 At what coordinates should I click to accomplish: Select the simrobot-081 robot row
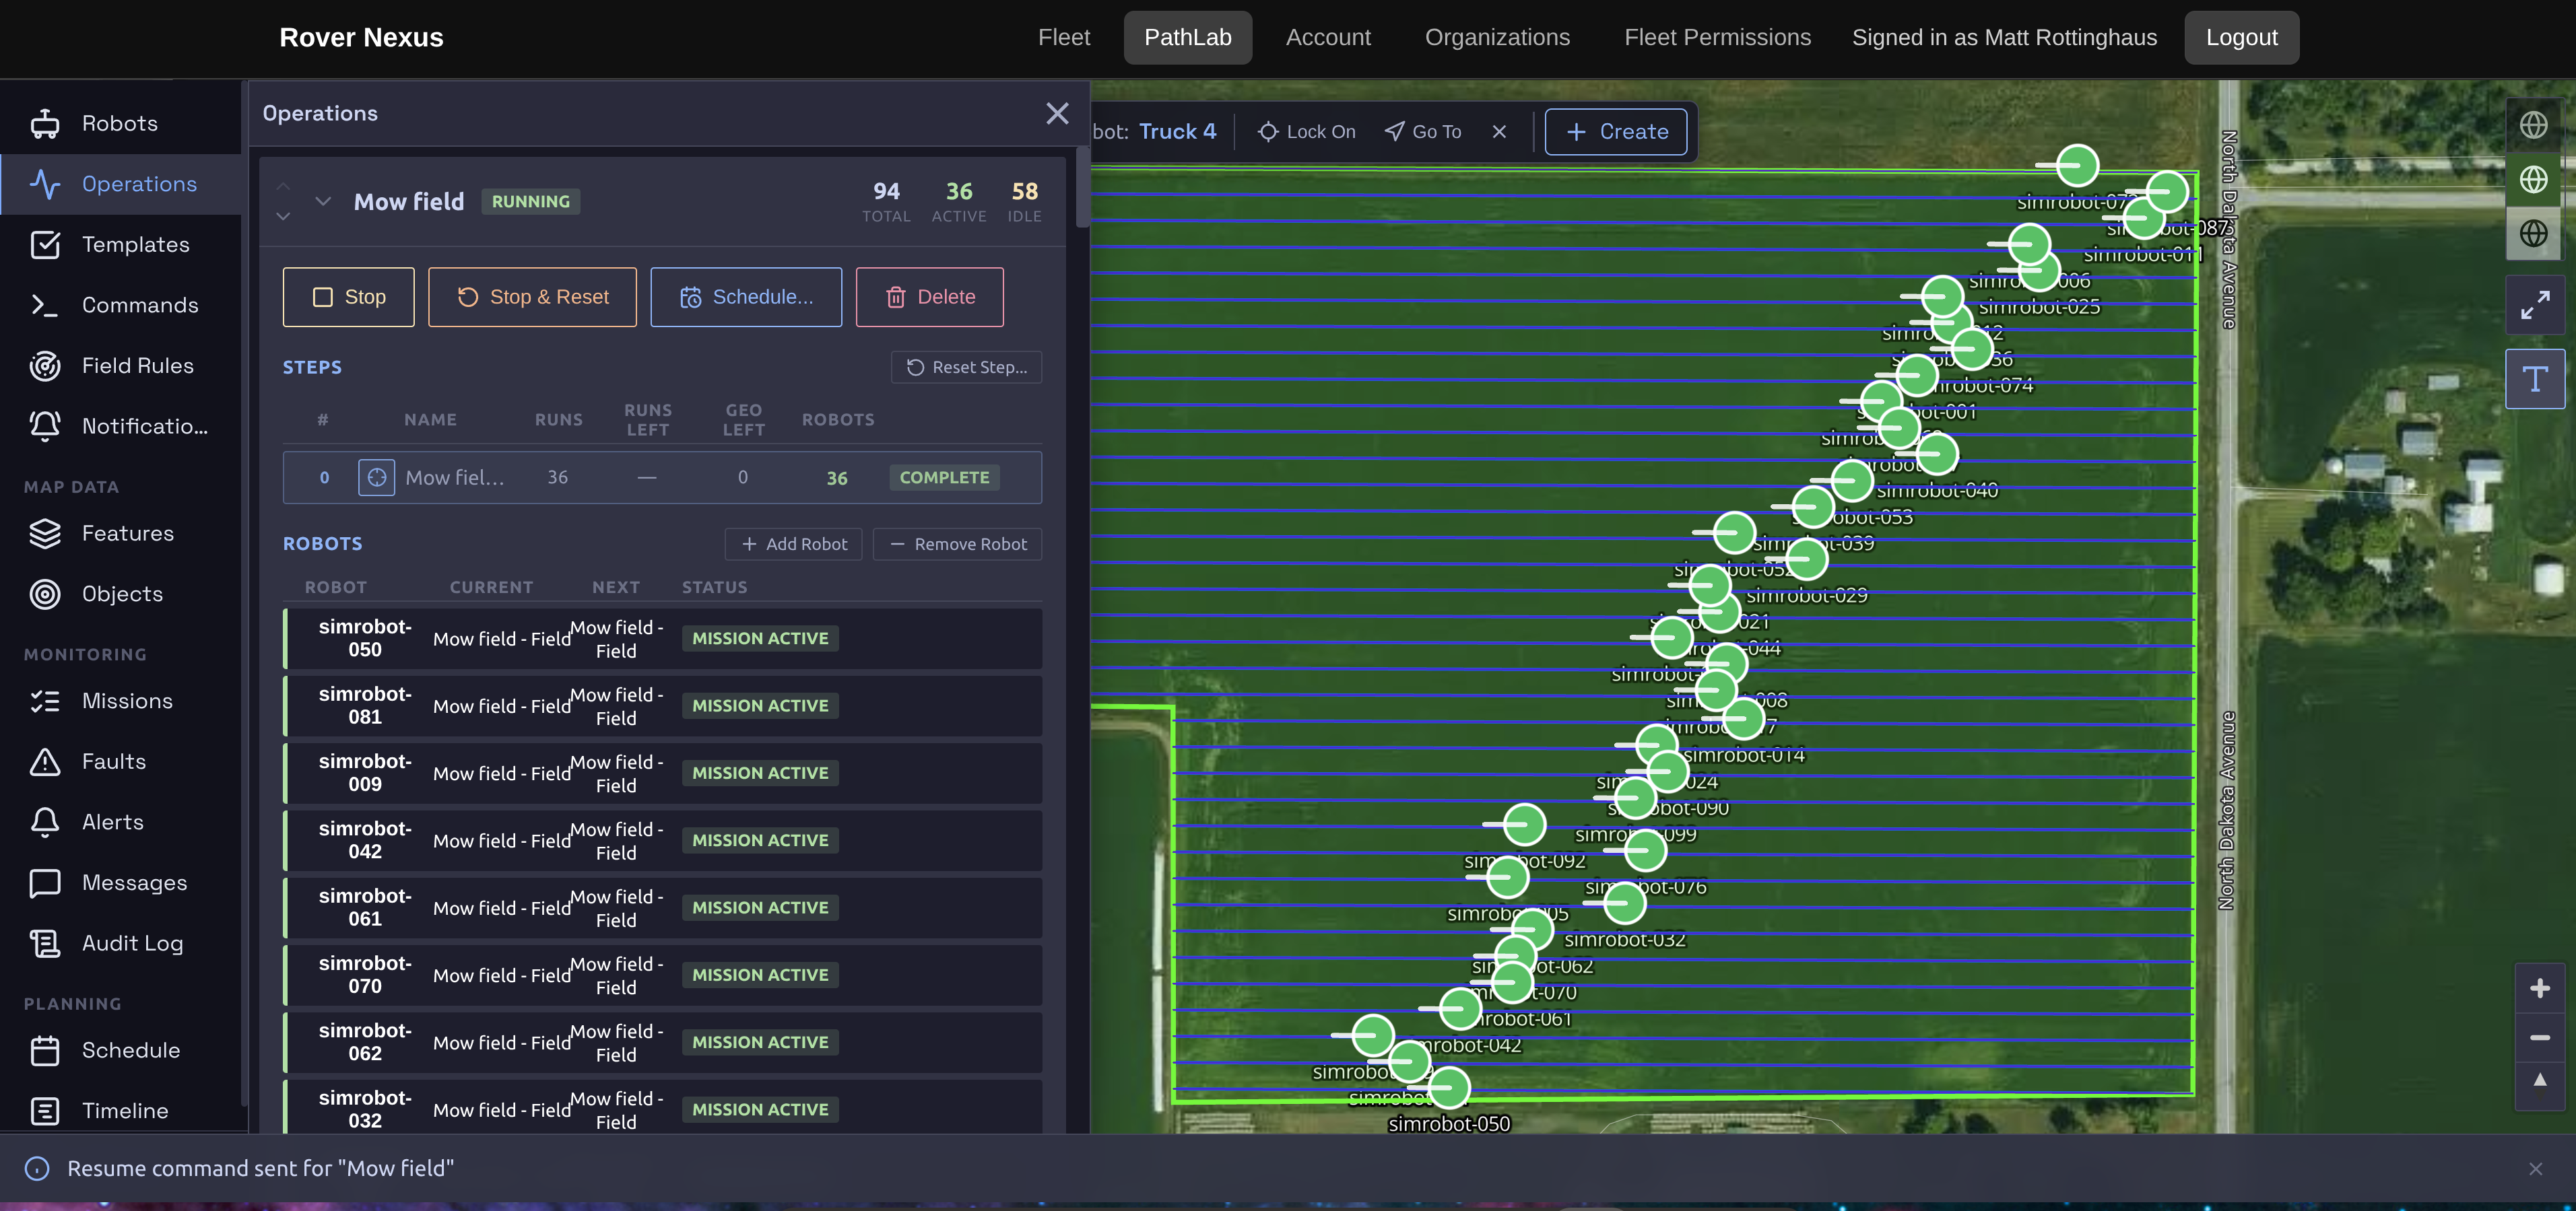663,705
